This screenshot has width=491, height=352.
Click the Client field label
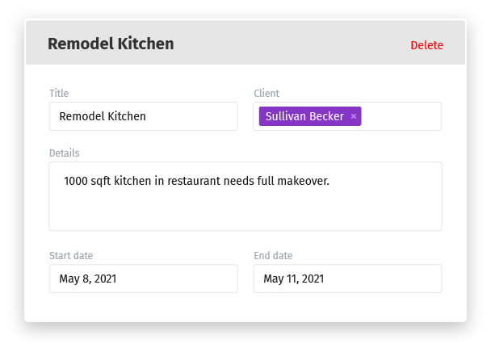(266, 93)
